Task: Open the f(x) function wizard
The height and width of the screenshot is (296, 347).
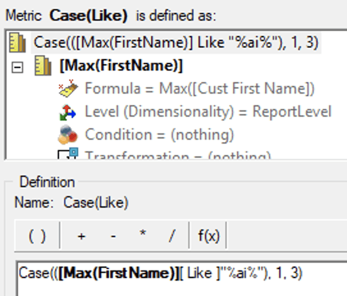Action: (209, 236)
